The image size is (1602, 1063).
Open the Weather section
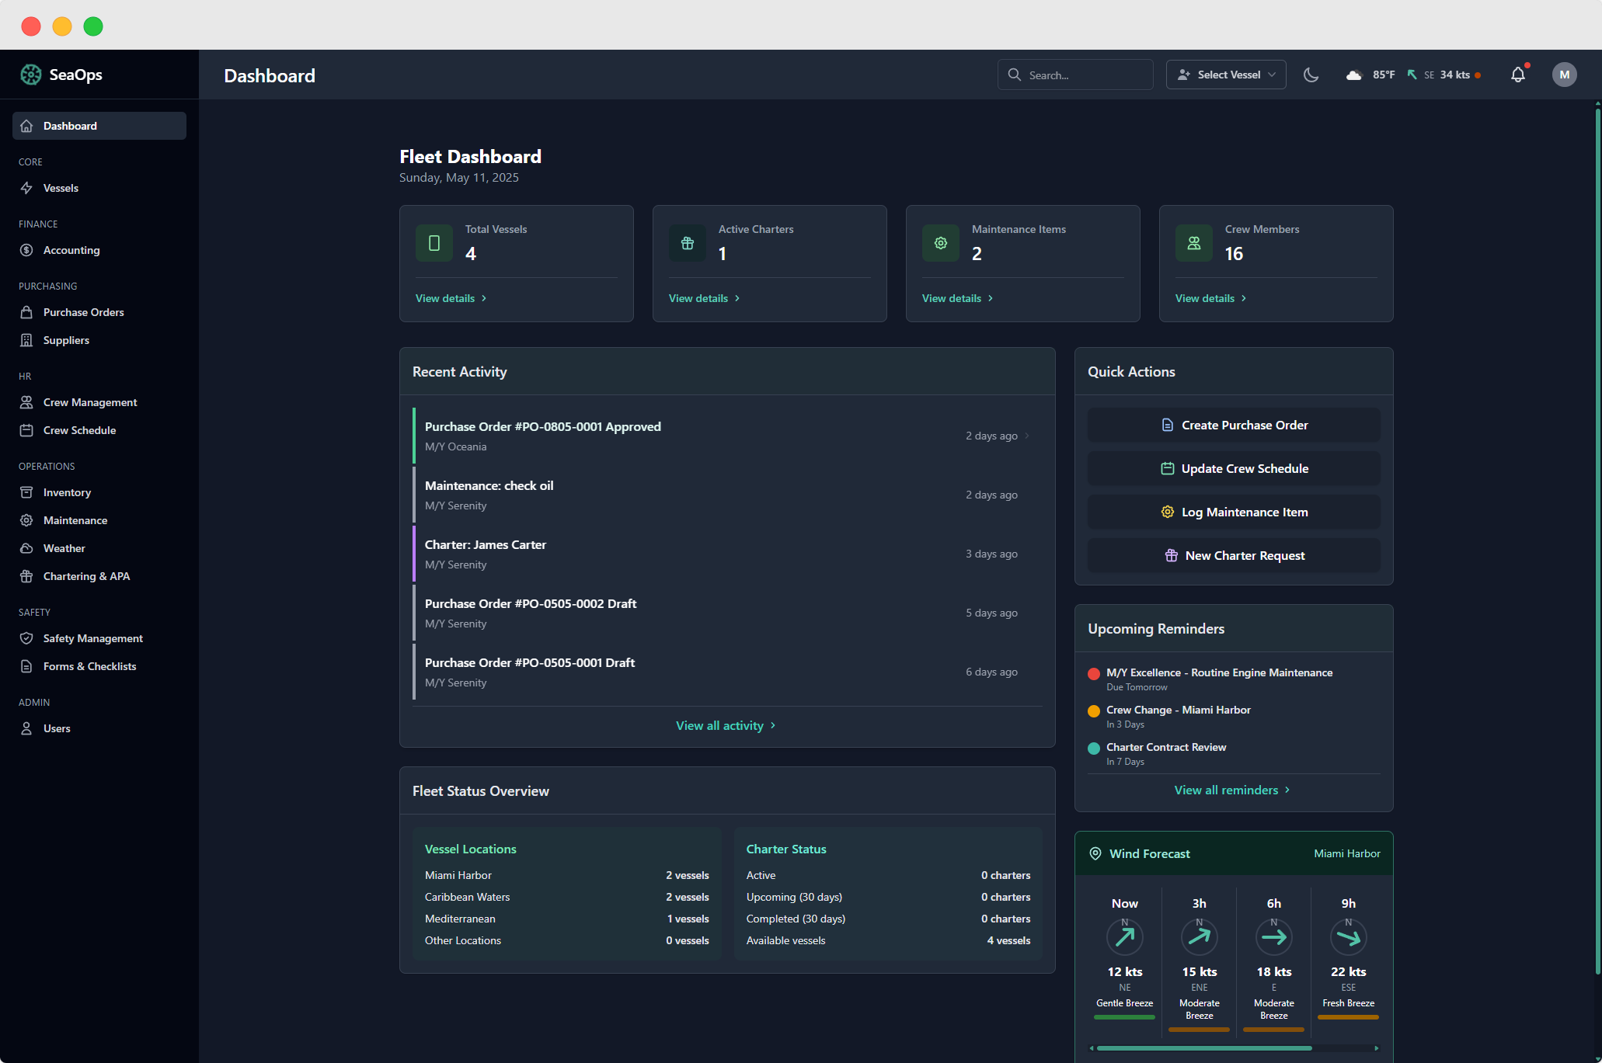pos(64,548)
